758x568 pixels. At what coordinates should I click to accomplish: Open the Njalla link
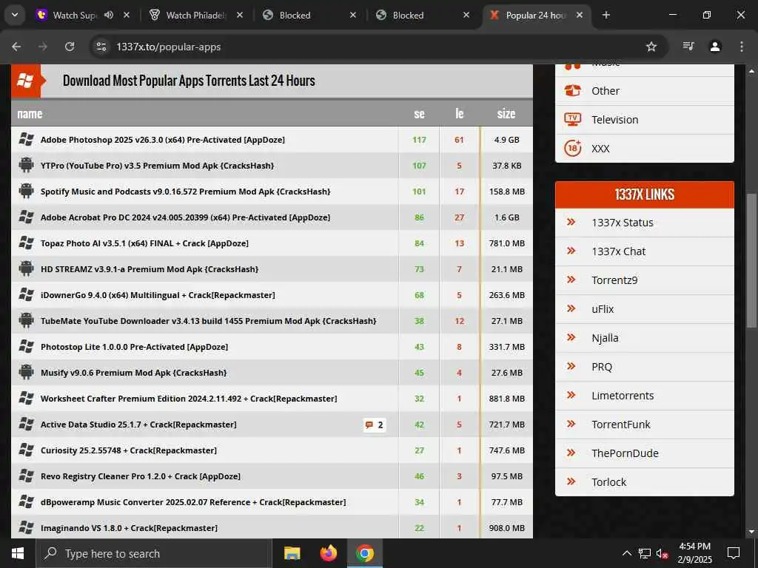tap(605, 338)
